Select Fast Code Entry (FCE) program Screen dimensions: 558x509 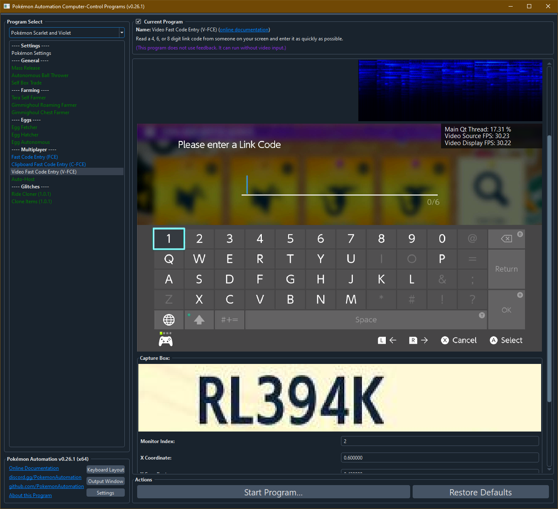[x=35, y=157]
